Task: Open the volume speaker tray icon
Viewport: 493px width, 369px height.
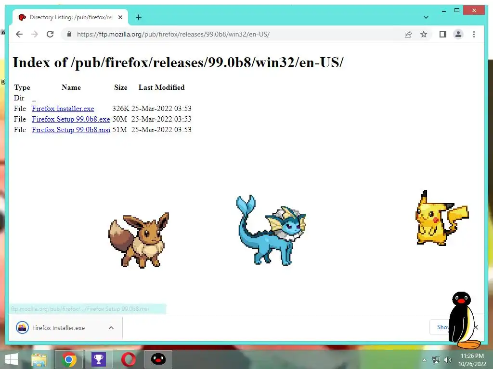Action: (447, 360)
